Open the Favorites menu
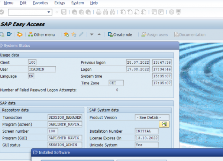This screenshot has width=223, height=161. coord(40,3)
